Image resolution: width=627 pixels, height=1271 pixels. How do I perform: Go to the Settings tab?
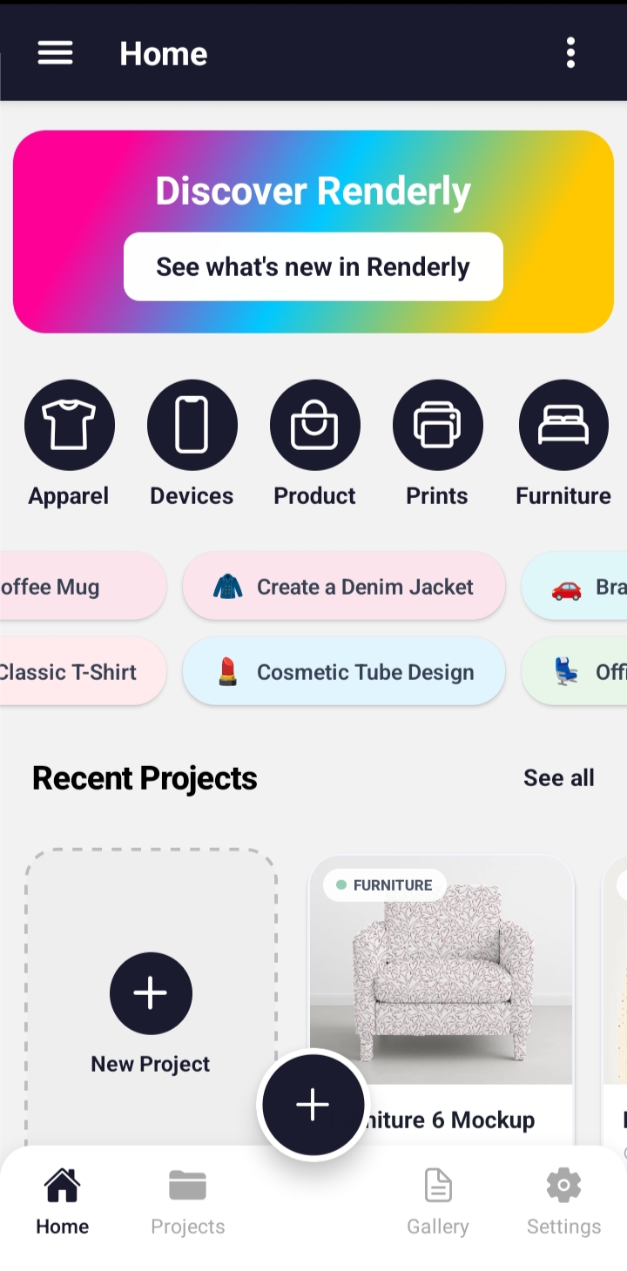pyautogui.click(x=563, y=1203)
